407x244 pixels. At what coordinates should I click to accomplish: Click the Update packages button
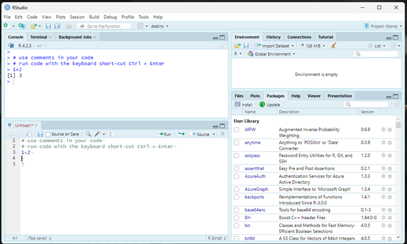click(269, 104)
